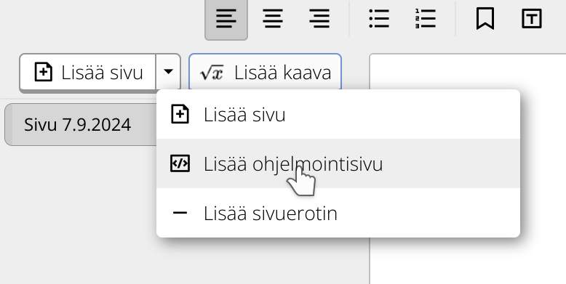
Task: Click the boxed T text icon
Action: point(532,19)
